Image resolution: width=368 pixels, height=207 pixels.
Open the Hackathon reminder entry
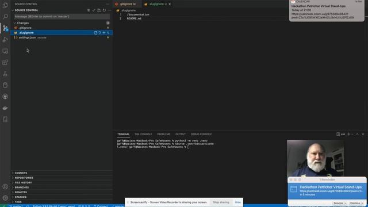[327, 190]
